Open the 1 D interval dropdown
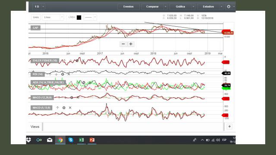 [39, 7]
